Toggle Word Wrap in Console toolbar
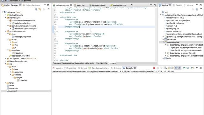Screen dimensions: 204x115 click(x=173, y=68)
